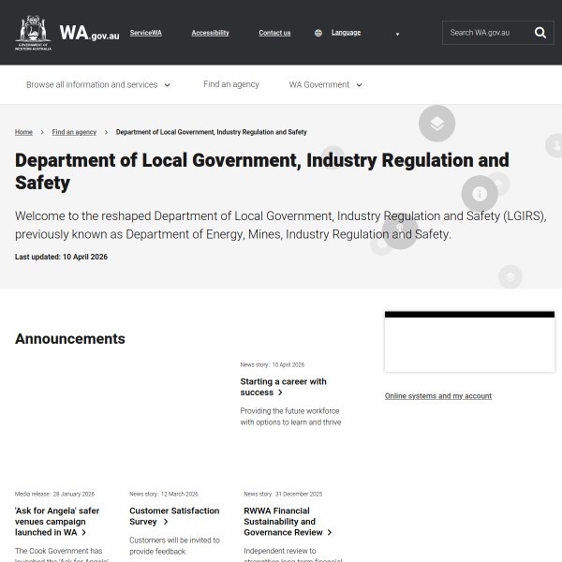Click chevron icon after Customer Satisfaction Survey
Screen dimensions: 562x562
coord(166,522)
